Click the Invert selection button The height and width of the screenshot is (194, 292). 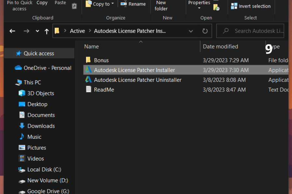[250, 6]
